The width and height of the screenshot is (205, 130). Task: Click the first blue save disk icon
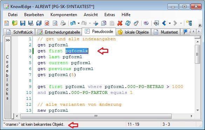[23, 23]
